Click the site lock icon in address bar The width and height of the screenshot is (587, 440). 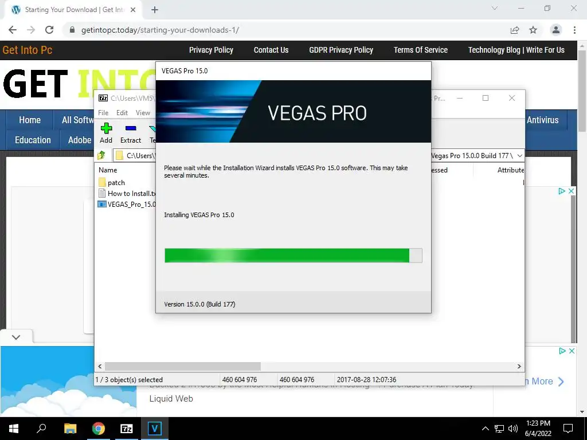72,30
